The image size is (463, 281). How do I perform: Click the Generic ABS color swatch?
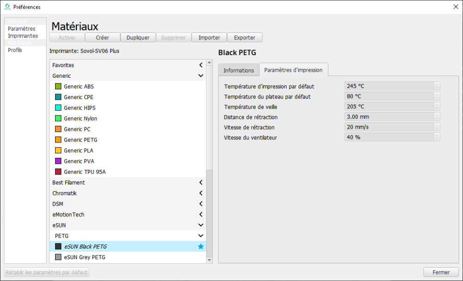tap(58, 87)
